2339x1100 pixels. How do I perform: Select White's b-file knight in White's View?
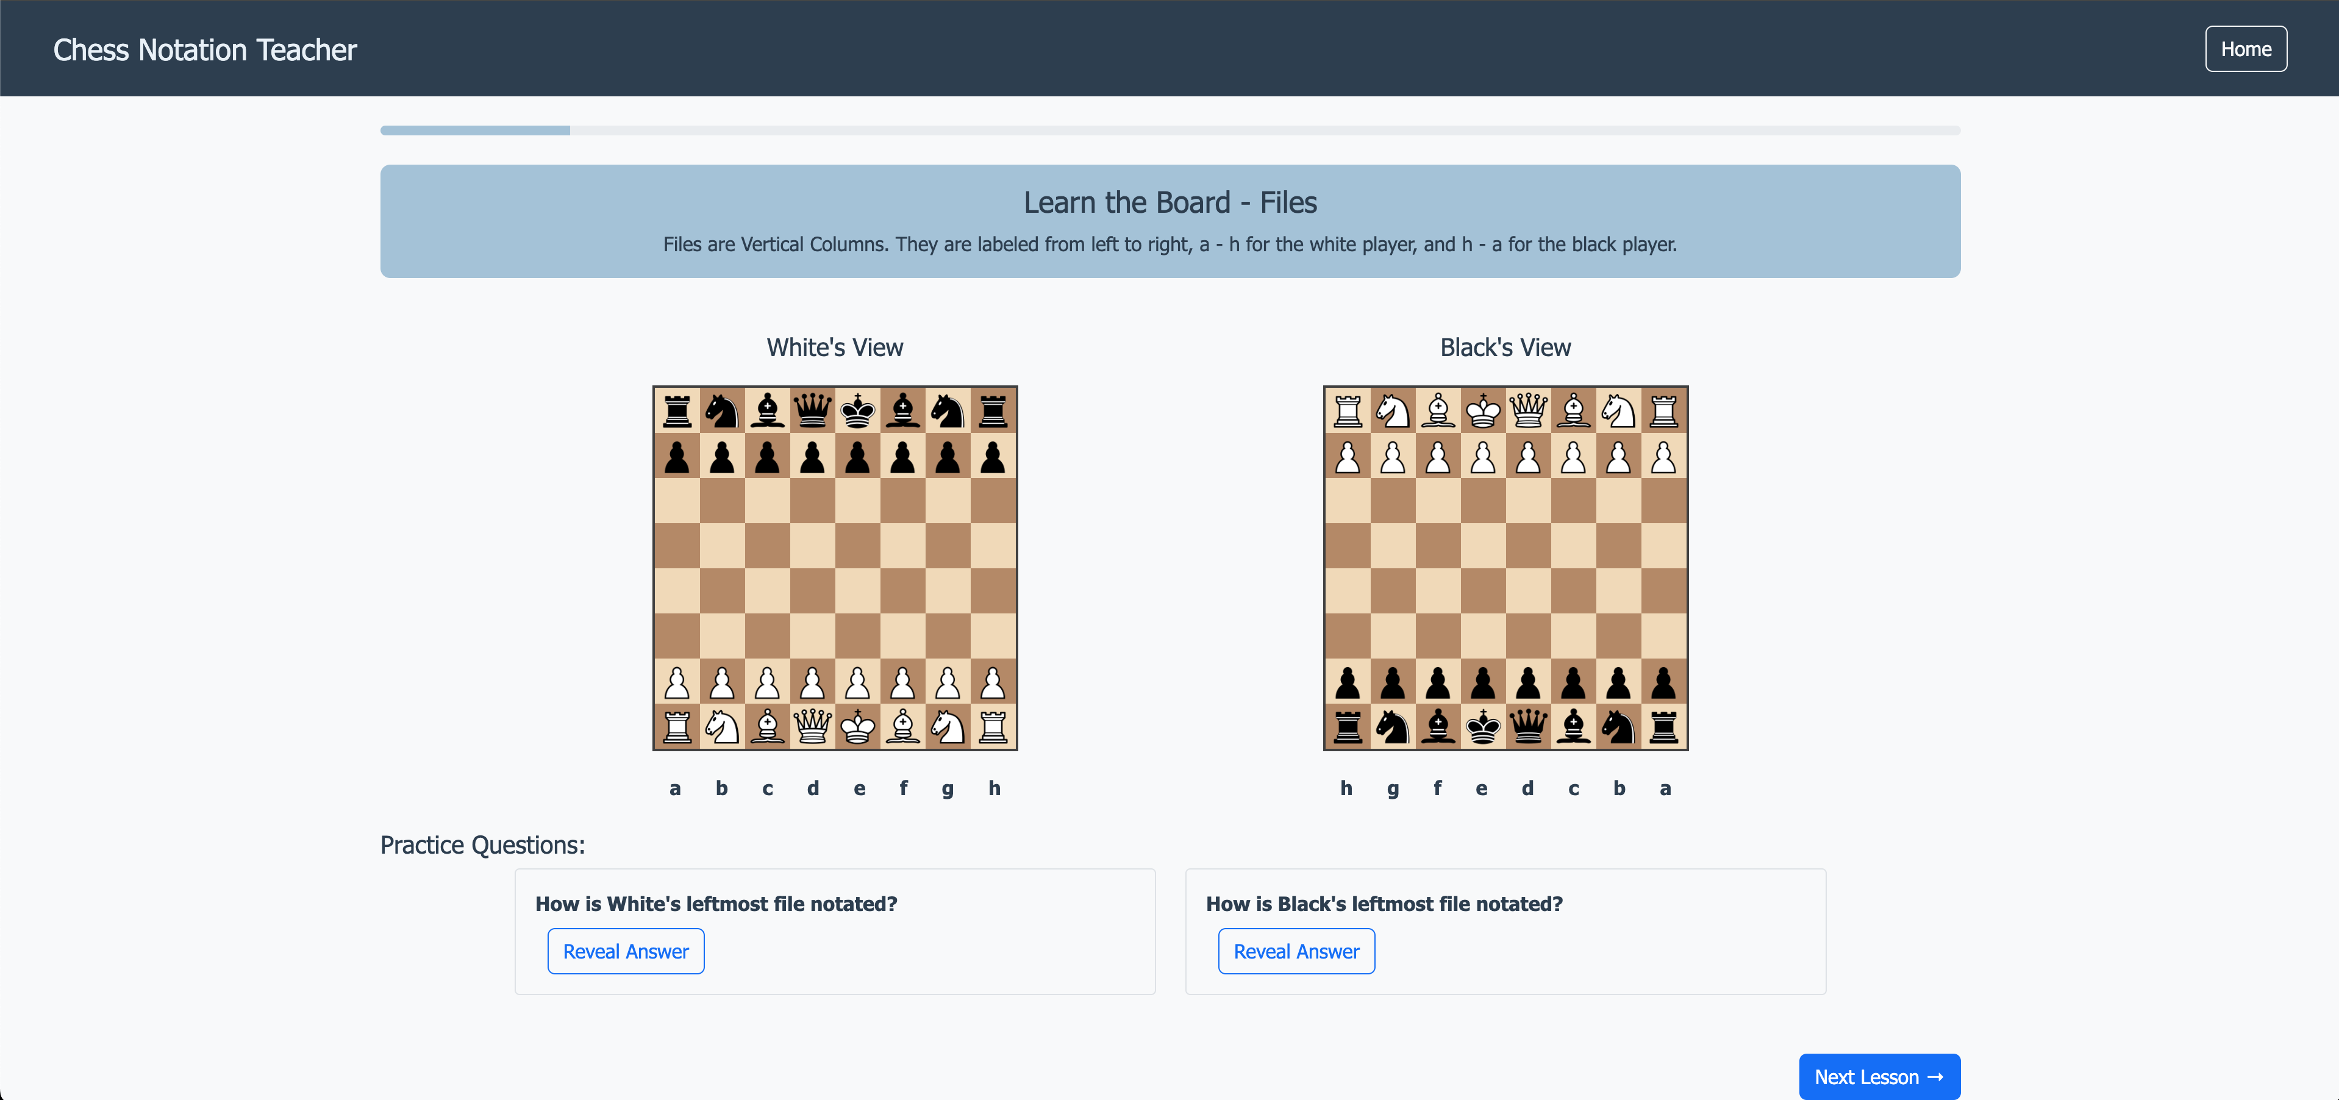pos(722,727)
